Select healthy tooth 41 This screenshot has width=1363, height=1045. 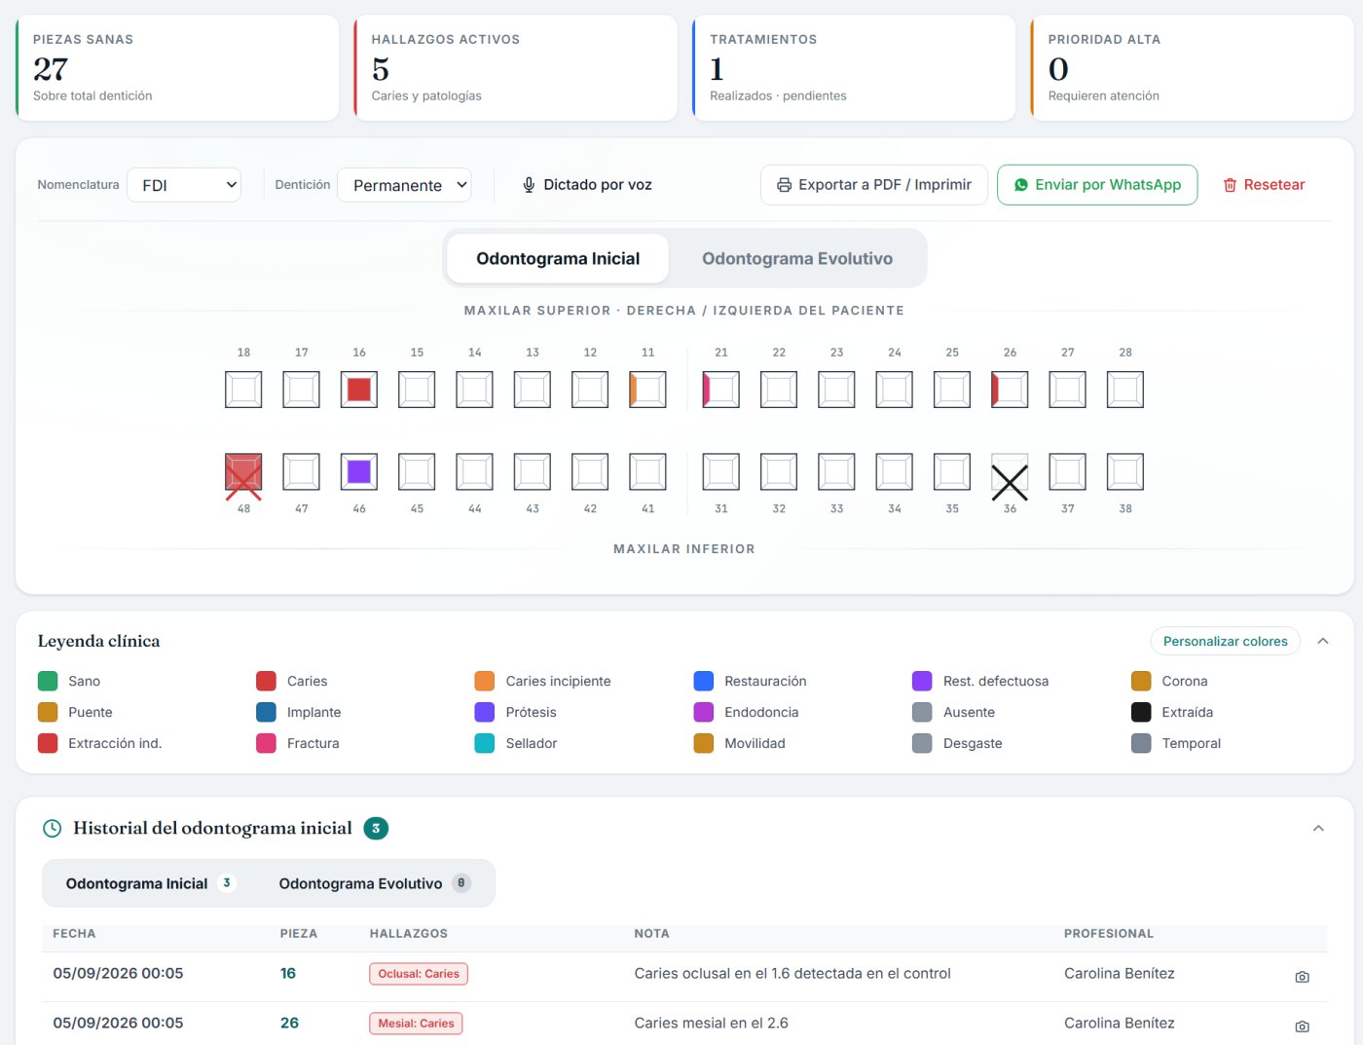click(647, 471)
